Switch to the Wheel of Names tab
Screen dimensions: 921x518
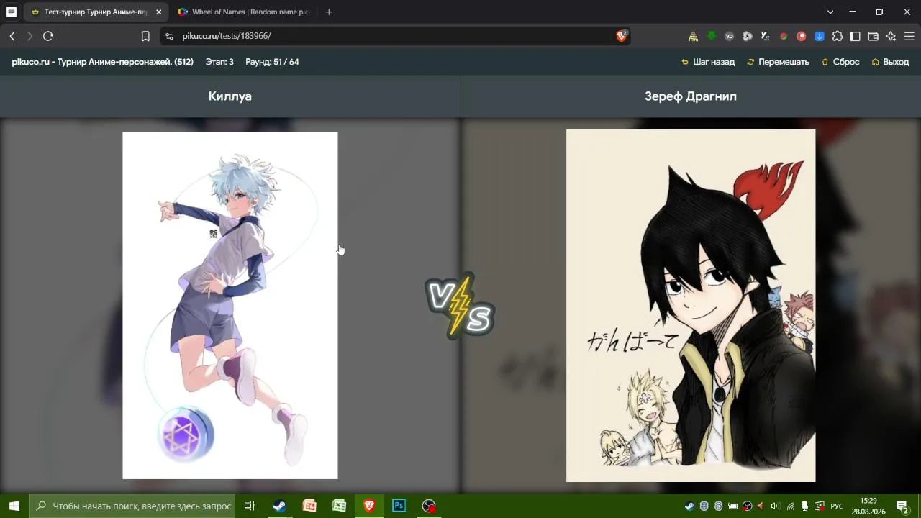244,12
